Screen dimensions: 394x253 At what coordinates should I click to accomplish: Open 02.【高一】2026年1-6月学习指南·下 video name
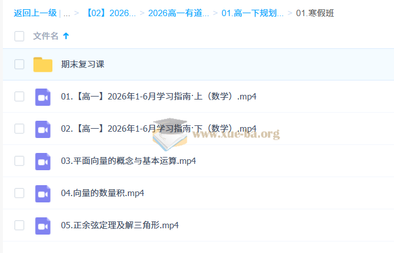point(158,129)
